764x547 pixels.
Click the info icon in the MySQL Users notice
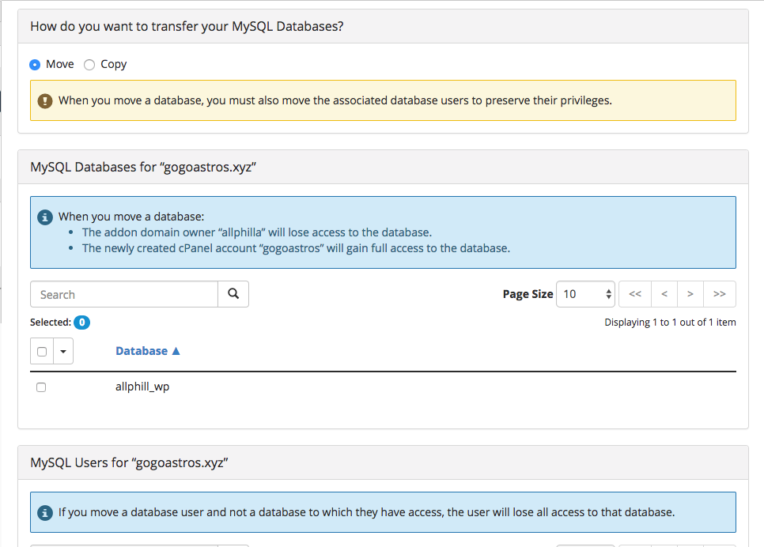[45, 512]
